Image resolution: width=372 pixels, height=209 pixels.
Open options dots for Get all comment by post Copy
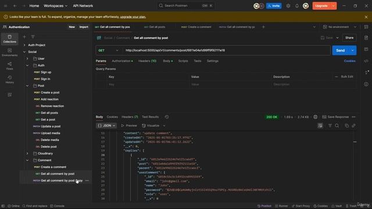[87, 181]
